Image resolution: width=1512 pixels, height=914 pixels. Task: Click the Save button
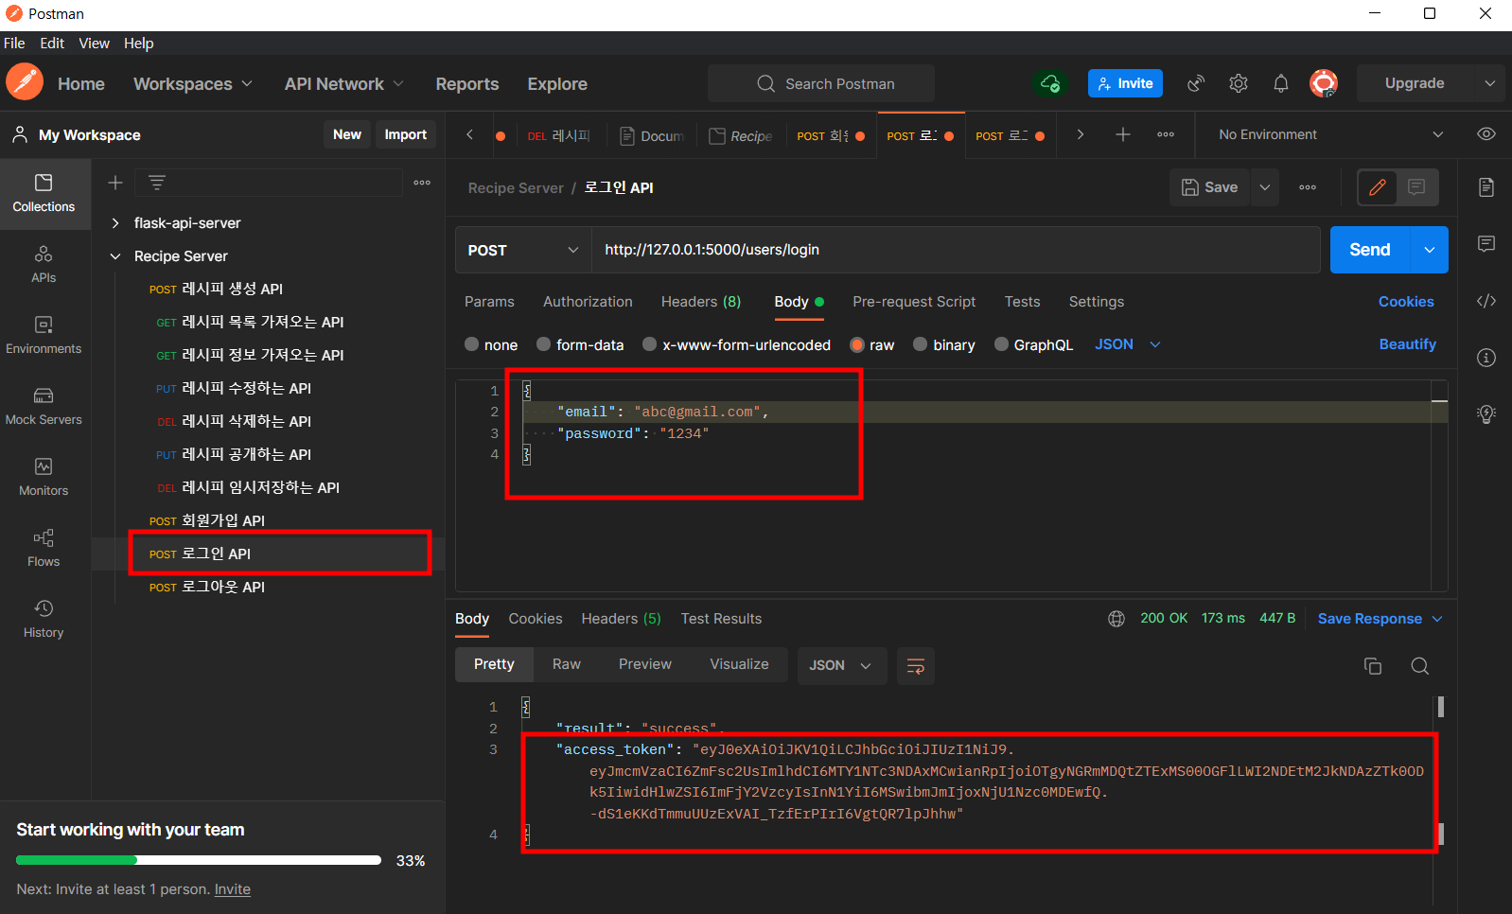1210,187
